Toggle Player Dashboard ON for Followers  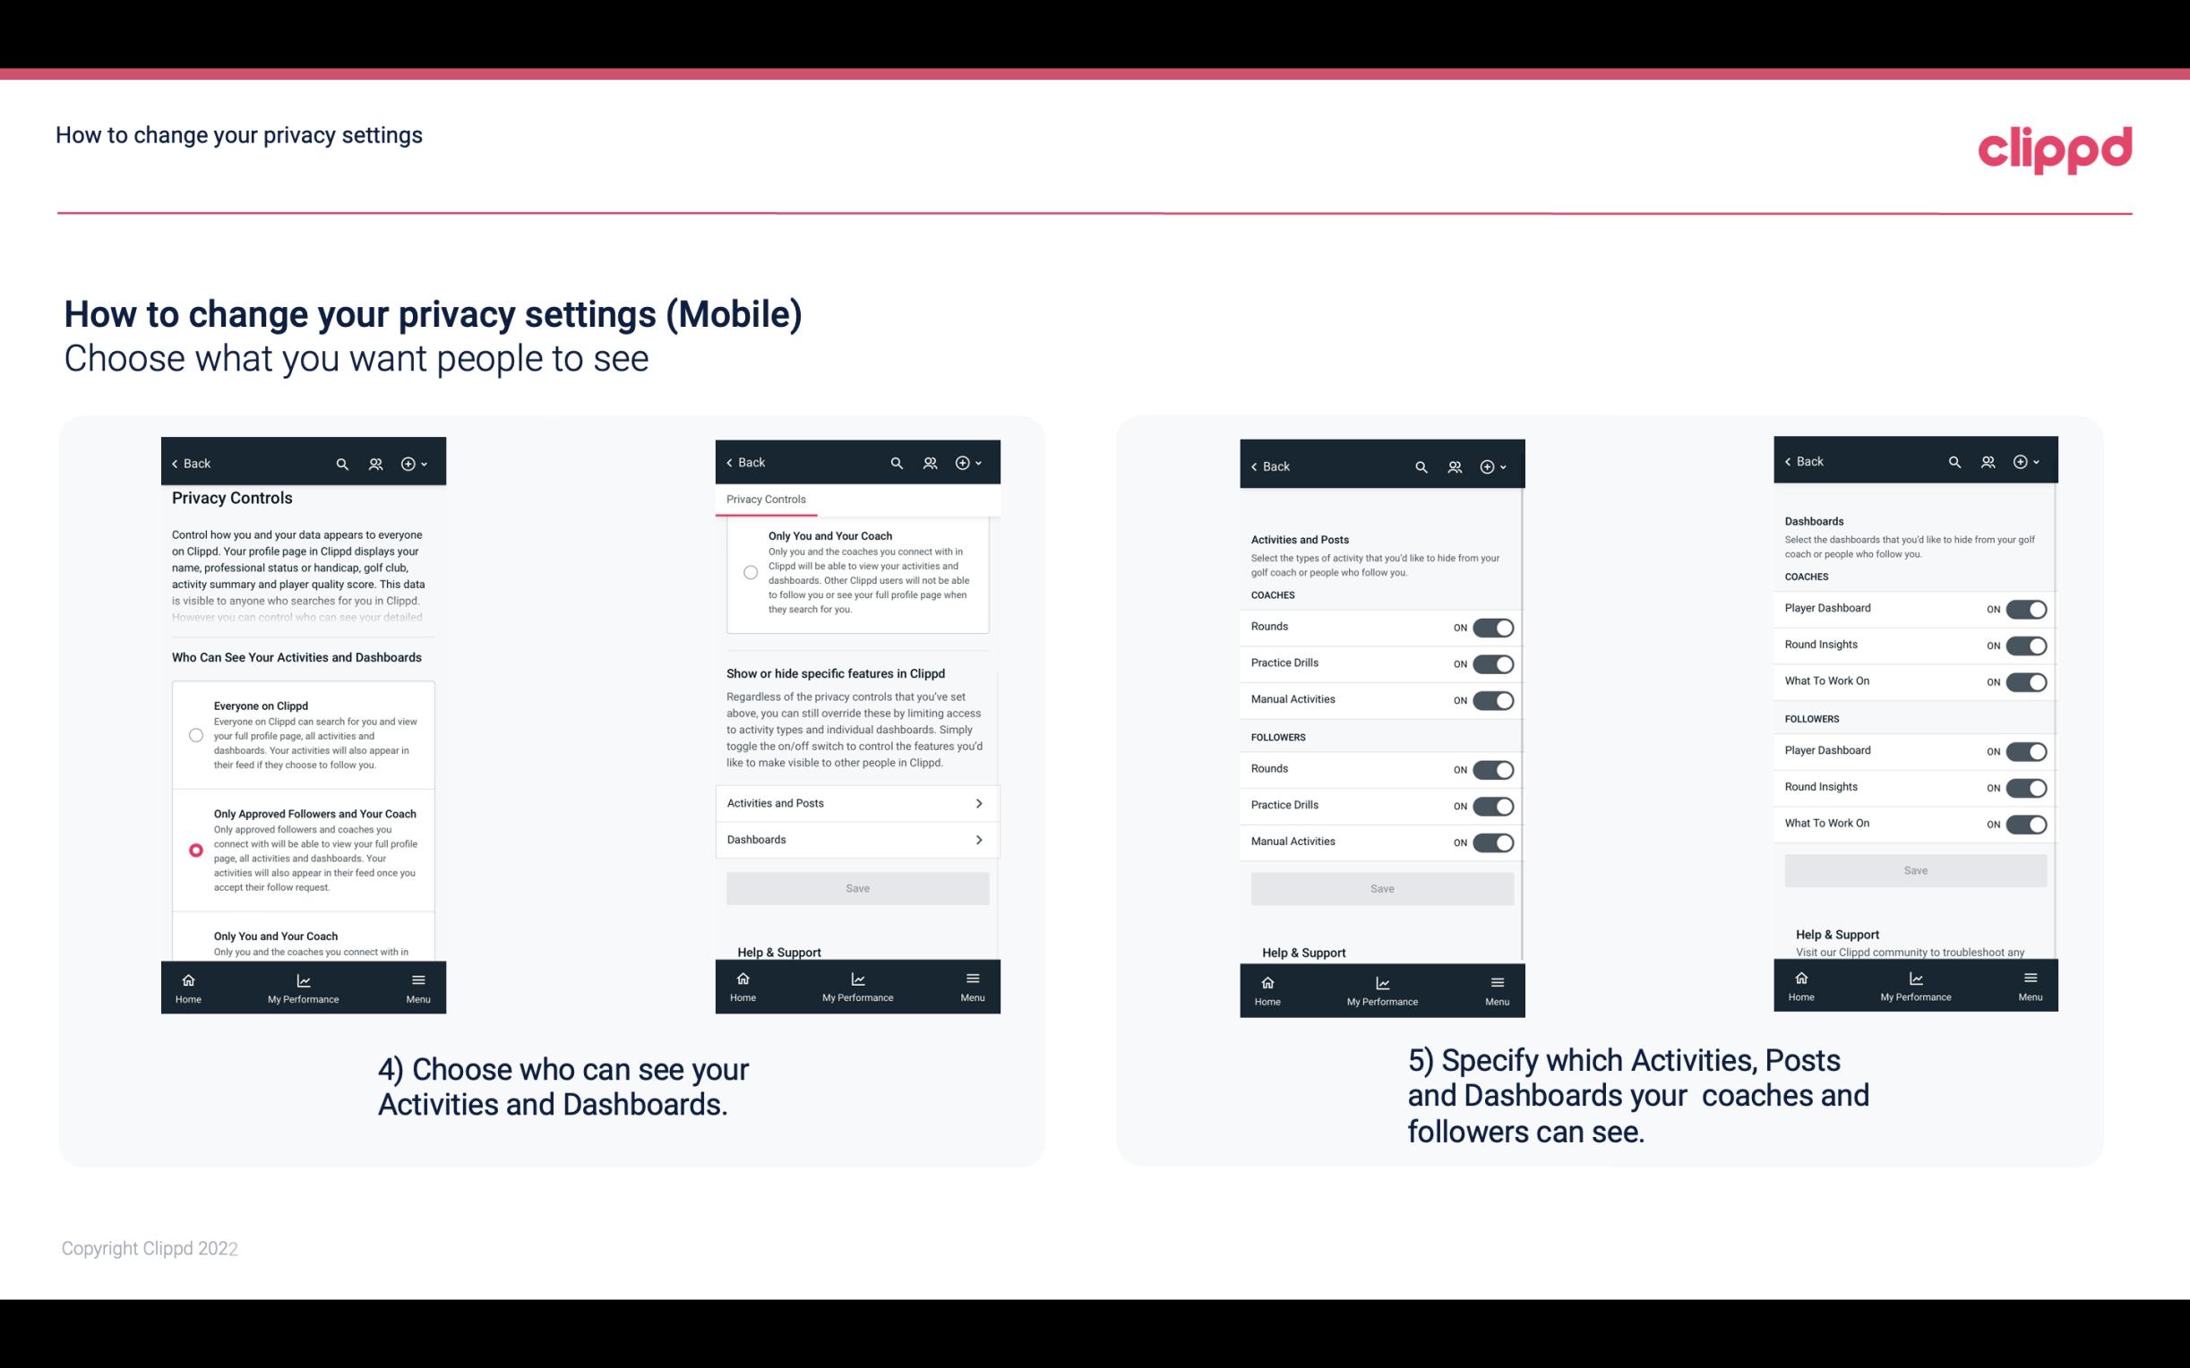(x=2024, y=750)
